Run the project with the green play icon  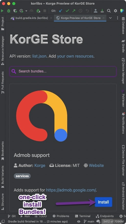[2, 11]
